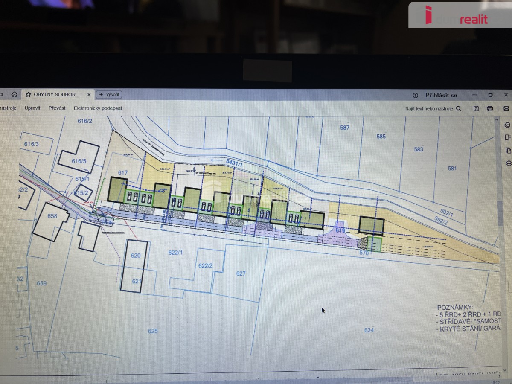The image size is (512, 384).
Task: Close the OBYTNÝ SOUBOR tab
Action: pyautogui.click(x=89, y=94)
